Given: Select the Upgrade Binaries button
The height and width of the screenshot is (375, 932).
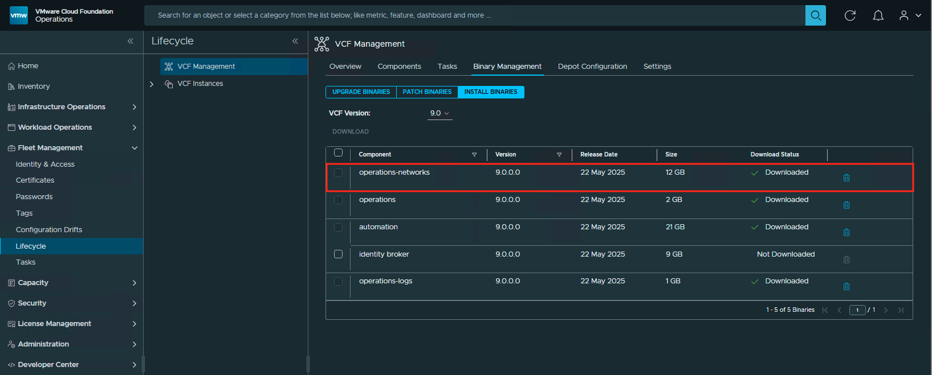Looking at the screenshot, I should (x=361, y=92).
